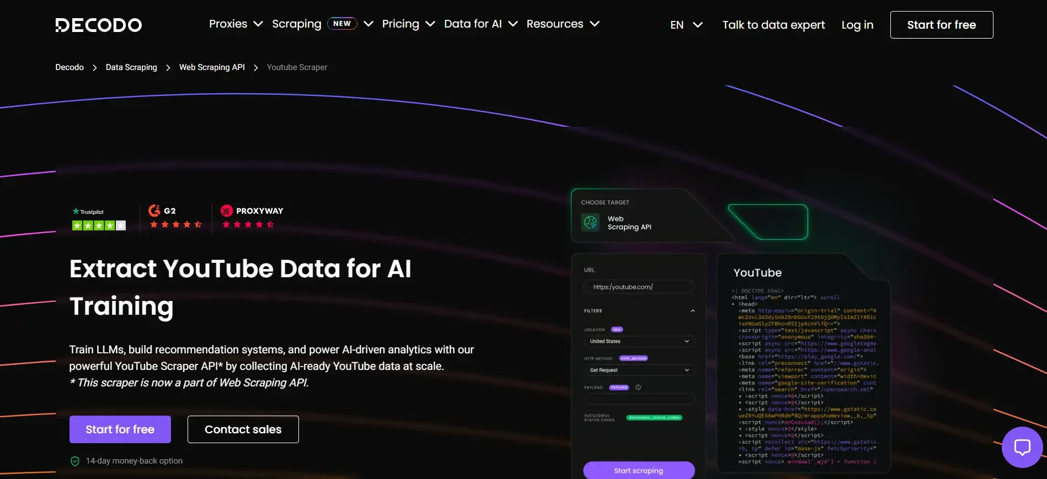Screen dimensions: 1047x479
Task: Click the Start scraping button
Action: [x=639, y=470]
